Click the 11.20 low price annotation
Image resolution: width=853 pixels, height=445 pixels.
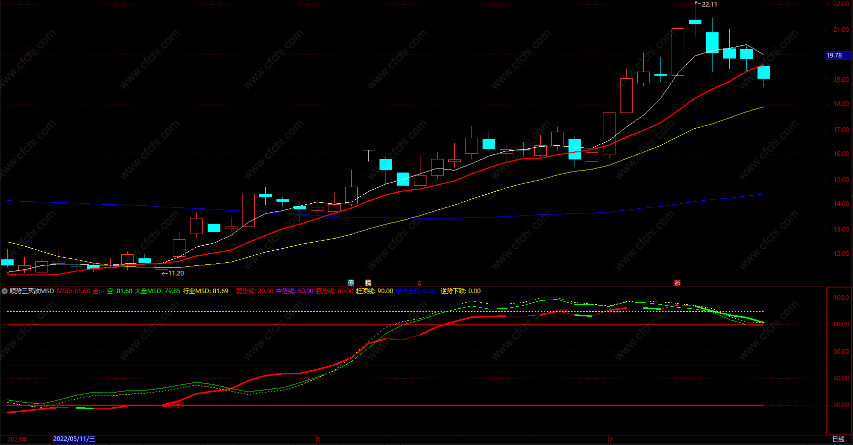176,273
